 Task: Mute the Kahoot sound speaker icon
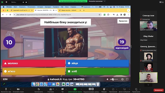point(107,79)
